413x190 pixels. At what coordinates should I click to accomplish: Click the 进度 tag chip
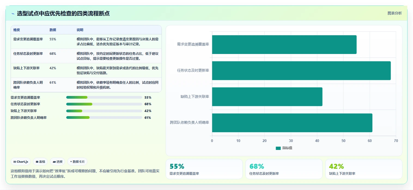coord(58,162)
